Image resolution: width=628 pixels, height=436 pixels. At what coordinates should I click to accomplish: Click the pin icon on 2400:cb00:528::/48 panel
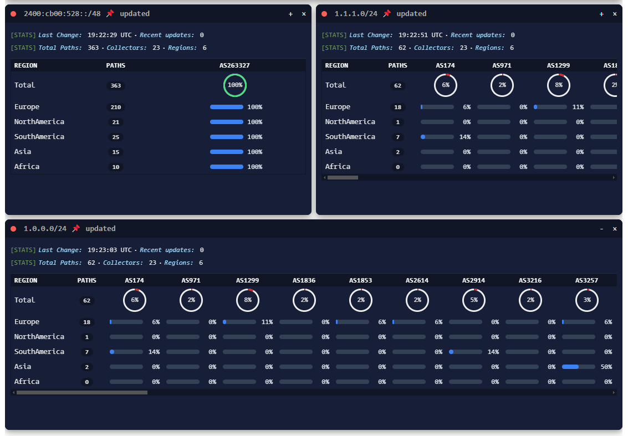pyautogui.click(x=110, y=14)
